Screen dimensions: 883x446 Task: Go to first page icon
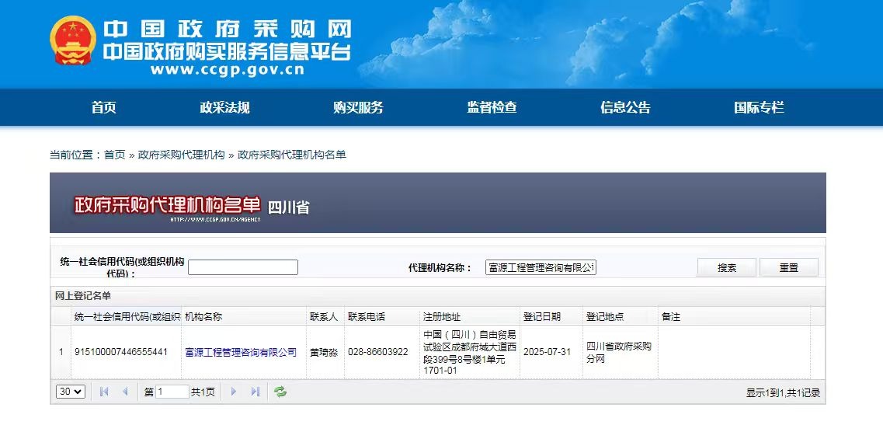coord(104,392)
